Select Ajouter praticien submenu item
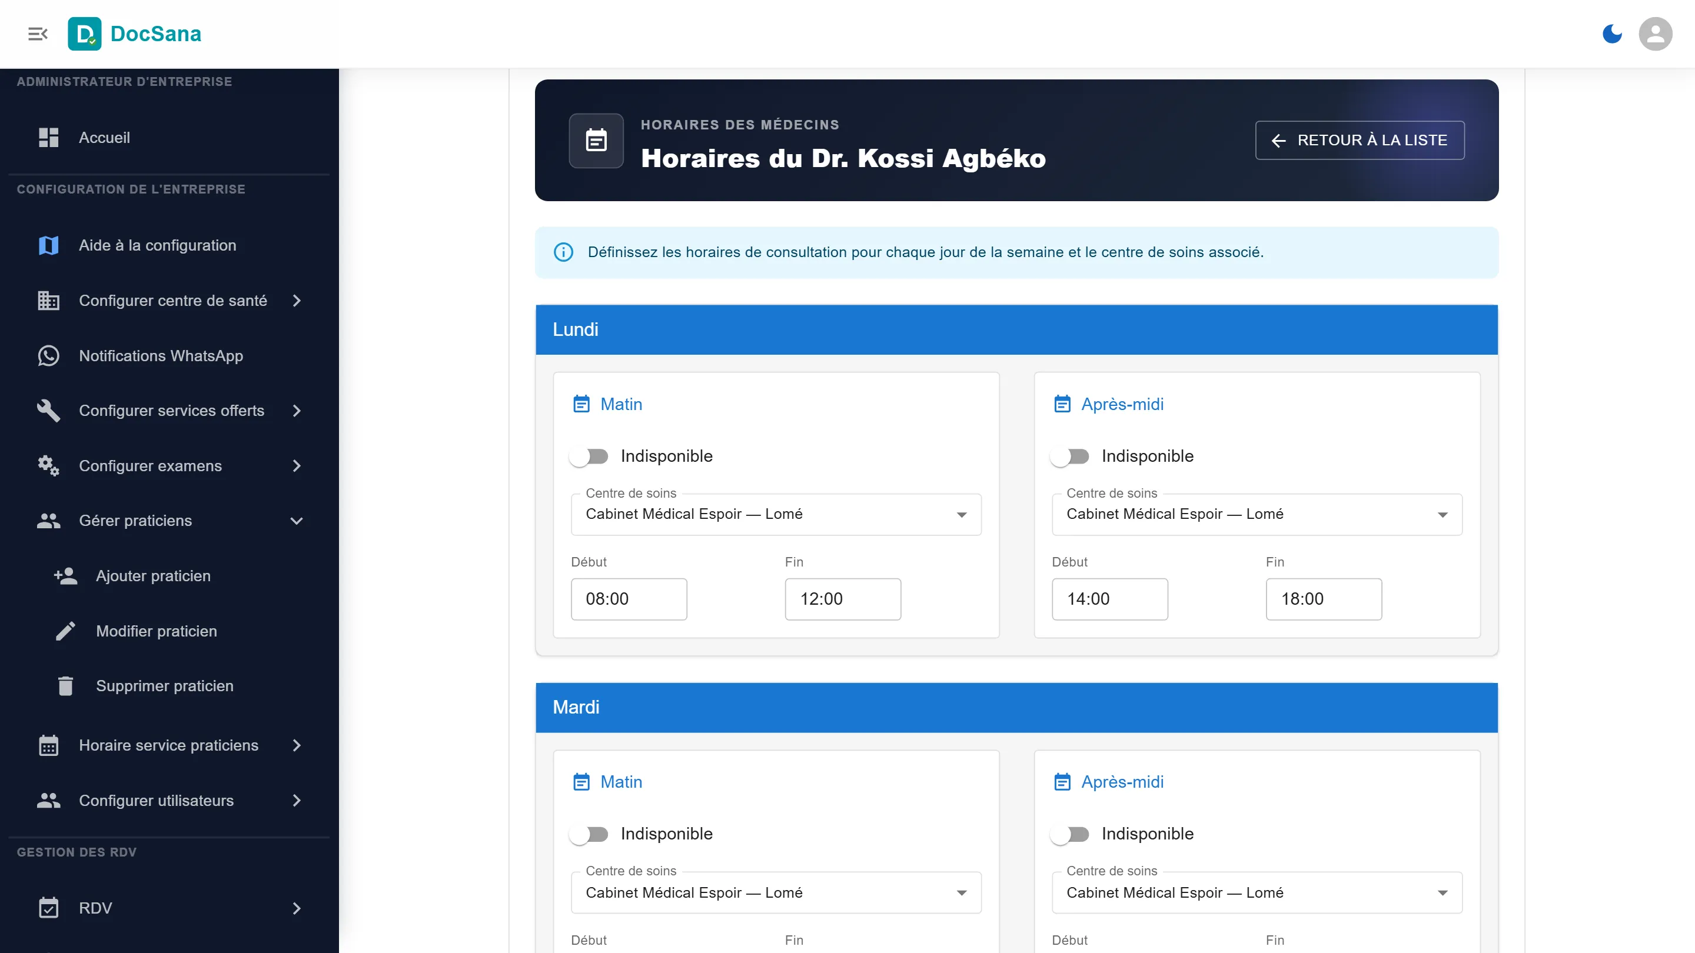The width and height of the screenshot is (1695, 953). point(169,576)
